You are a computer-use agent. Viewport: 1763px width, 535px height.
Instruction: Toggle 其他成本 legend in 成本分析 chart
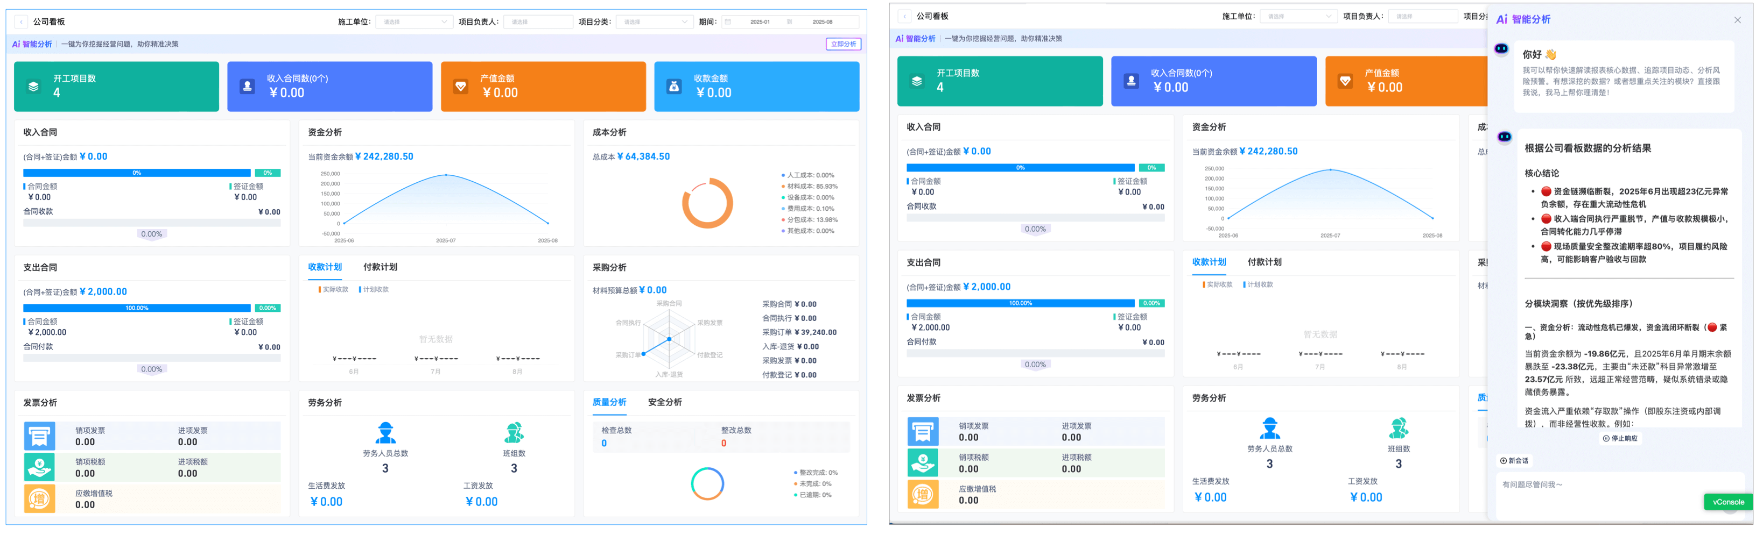(807, 231)
